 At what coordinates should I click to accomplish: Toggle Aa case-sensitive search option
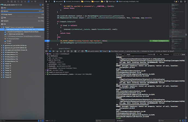[161, 54]
